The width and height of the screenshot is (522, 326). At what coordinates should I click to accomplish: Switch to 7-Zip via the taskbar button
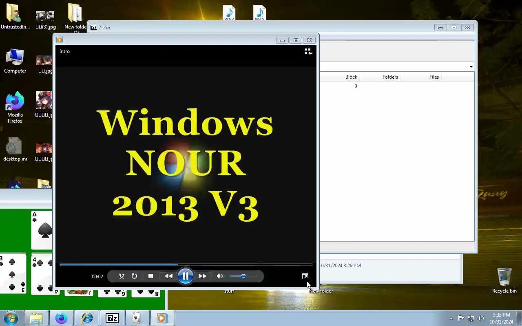(x=112, y=318)
